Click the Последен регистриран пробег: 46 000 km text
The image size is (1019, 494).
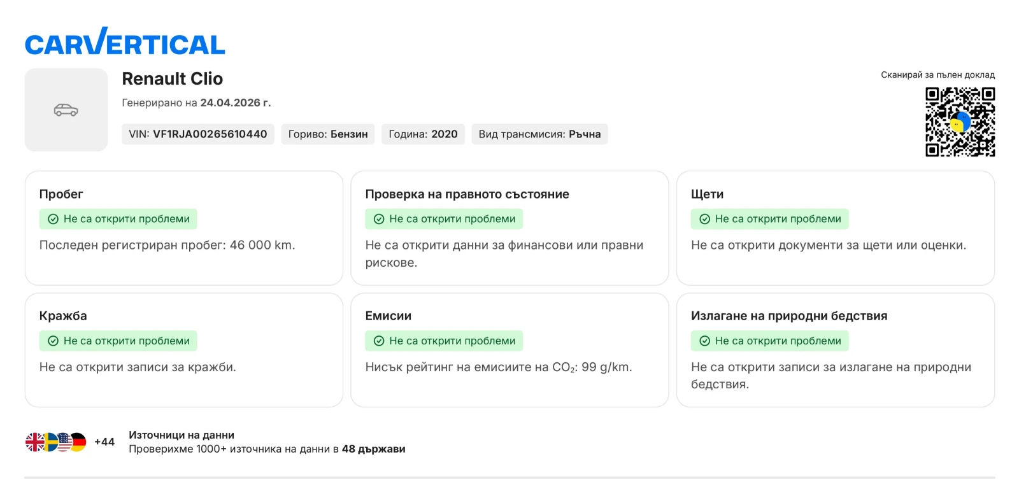pyautogui.click(x=167, y=245)
